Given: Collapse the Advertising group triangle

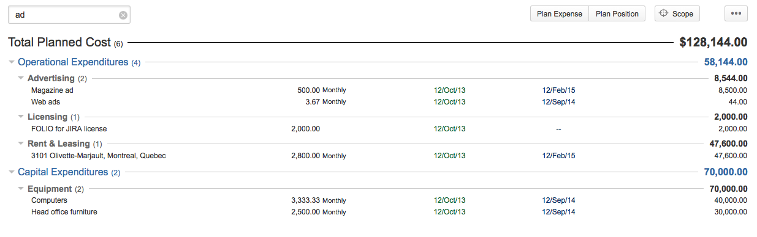Looking at the screenshot, I should point(21,78).
